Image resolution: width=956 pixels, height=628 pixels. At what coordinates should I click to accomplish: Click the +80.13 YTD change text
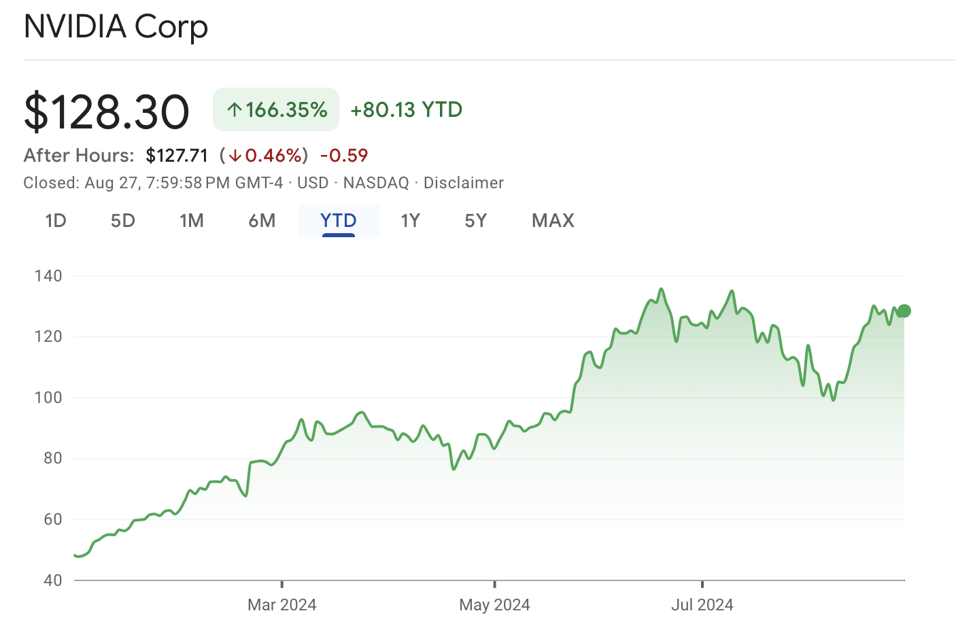click(x=406, y=109)
